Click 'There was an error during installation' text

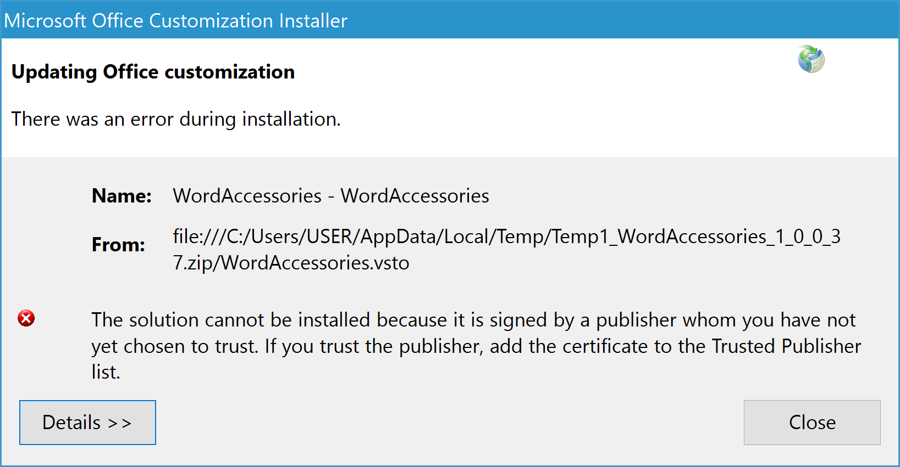tap(176, 119)
